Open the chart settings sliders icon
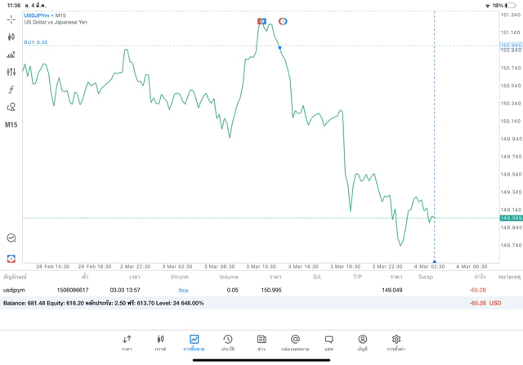This screenshot has height=365, width=523. (11, 72)
